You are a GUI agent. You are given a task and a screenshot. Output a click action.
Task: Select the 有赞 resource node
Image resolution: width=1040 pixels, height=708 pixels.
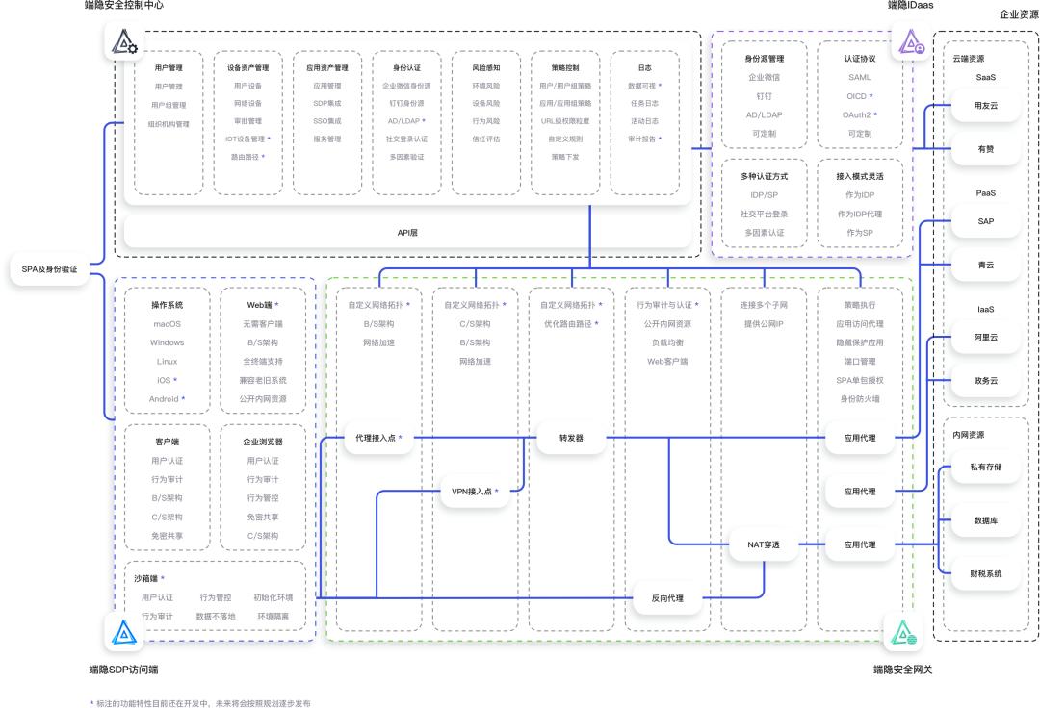click(x=986, y=149)
